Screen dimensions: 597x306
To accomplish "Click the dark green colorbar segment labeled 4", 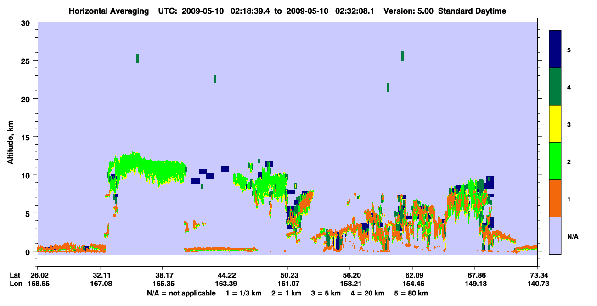I will tap(555, 87).
